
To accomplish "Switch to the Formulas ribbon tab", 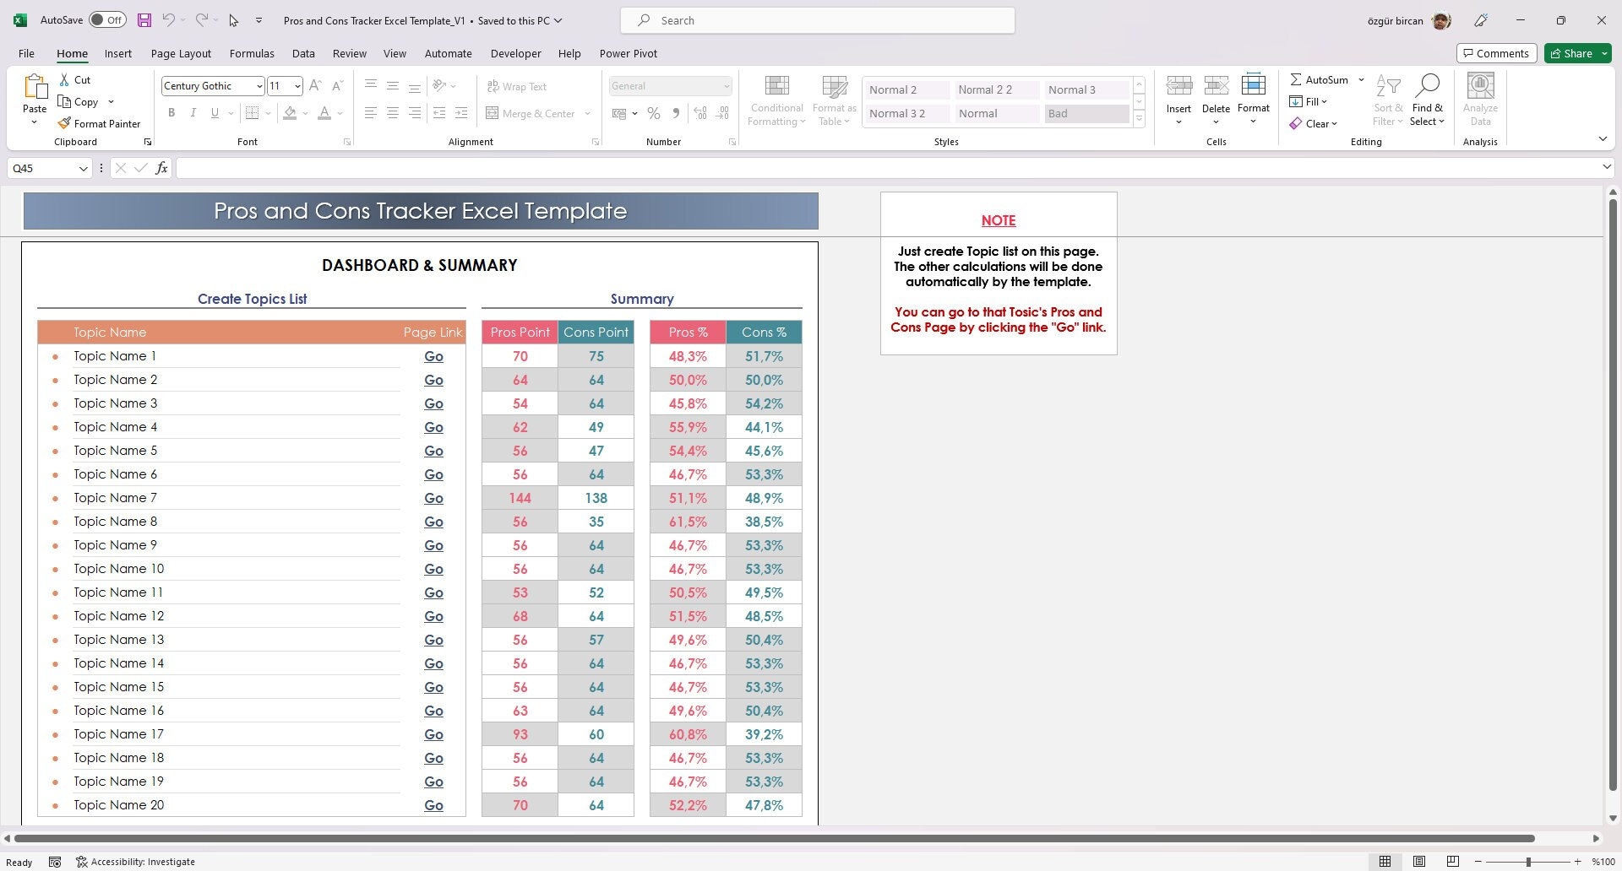I will pos(251,53).
